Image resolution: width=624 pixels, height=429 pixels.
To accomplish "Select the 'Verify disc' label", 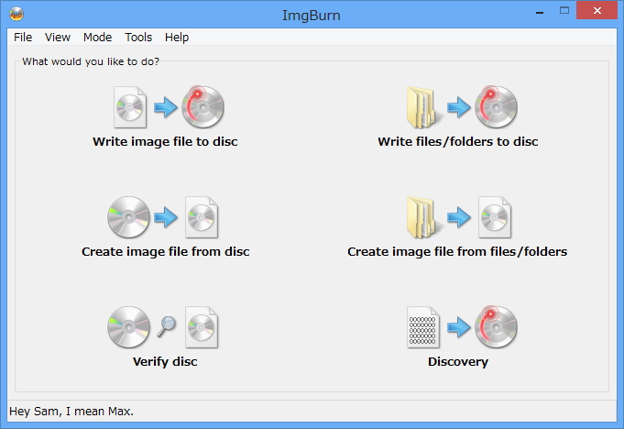I will coord(165,362).
